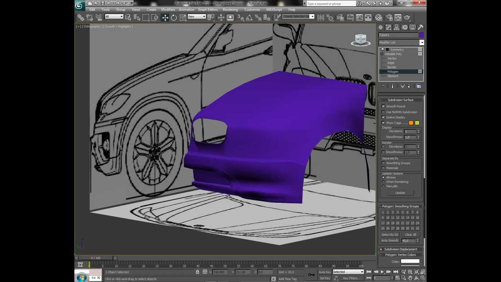Open the reference coordinate View dropdown
Viewport: 501px width, 282px height.
pyautogui.click(x=196, y=16)
